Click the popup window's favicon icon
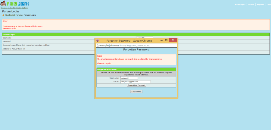This screenshot has height=130, width=271. [98, 40]
